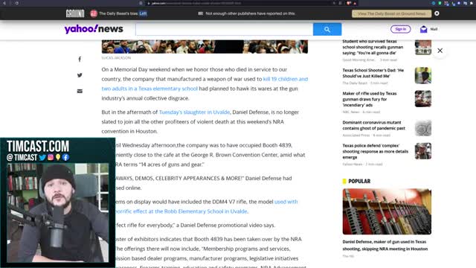Share the article on Twitter
Image resolution: width=476 pixels, height=268 pixels.
click(x=80, y=75)
